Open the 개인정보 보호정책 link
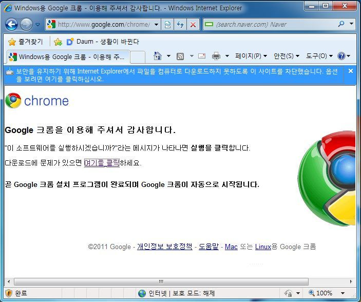The height and width of the screenshot is (302, 361). [x=165, y=247]
